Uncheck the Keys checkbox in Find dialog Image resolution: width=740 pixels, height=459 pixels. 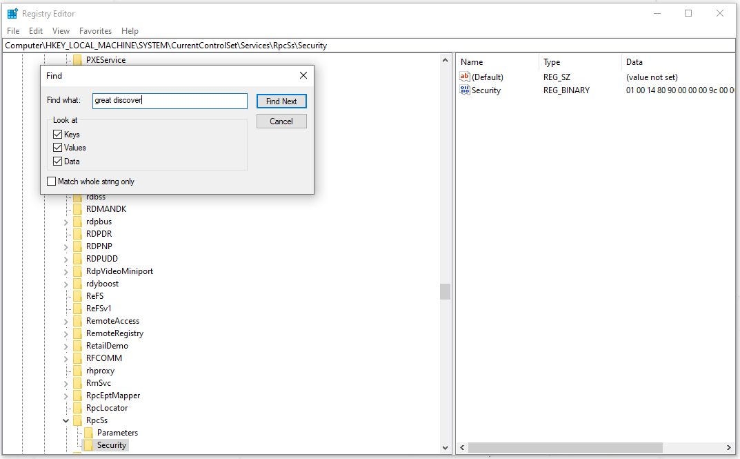57,134
